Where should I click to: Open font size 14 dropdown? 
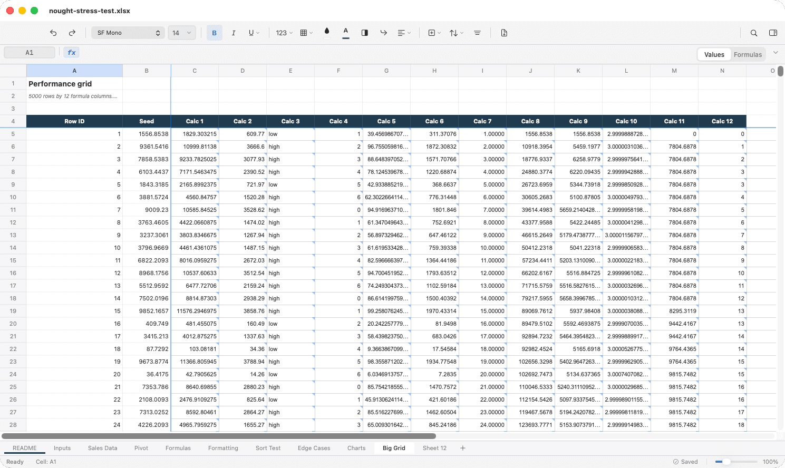tap(182, 33)
